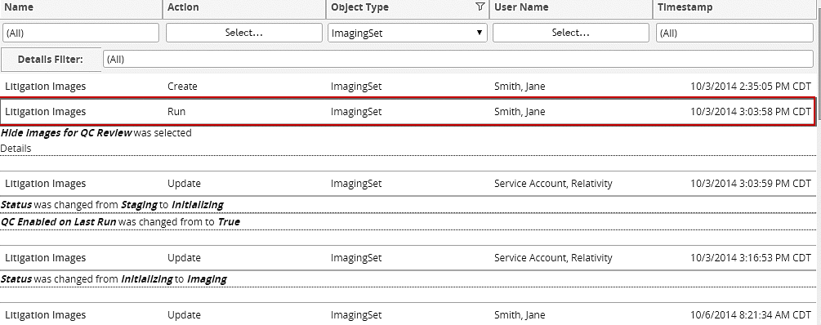The image size is (821, 325).
Task: Click Service Account, Relativity at 3:16:53 PM
Action: [553, 258]
